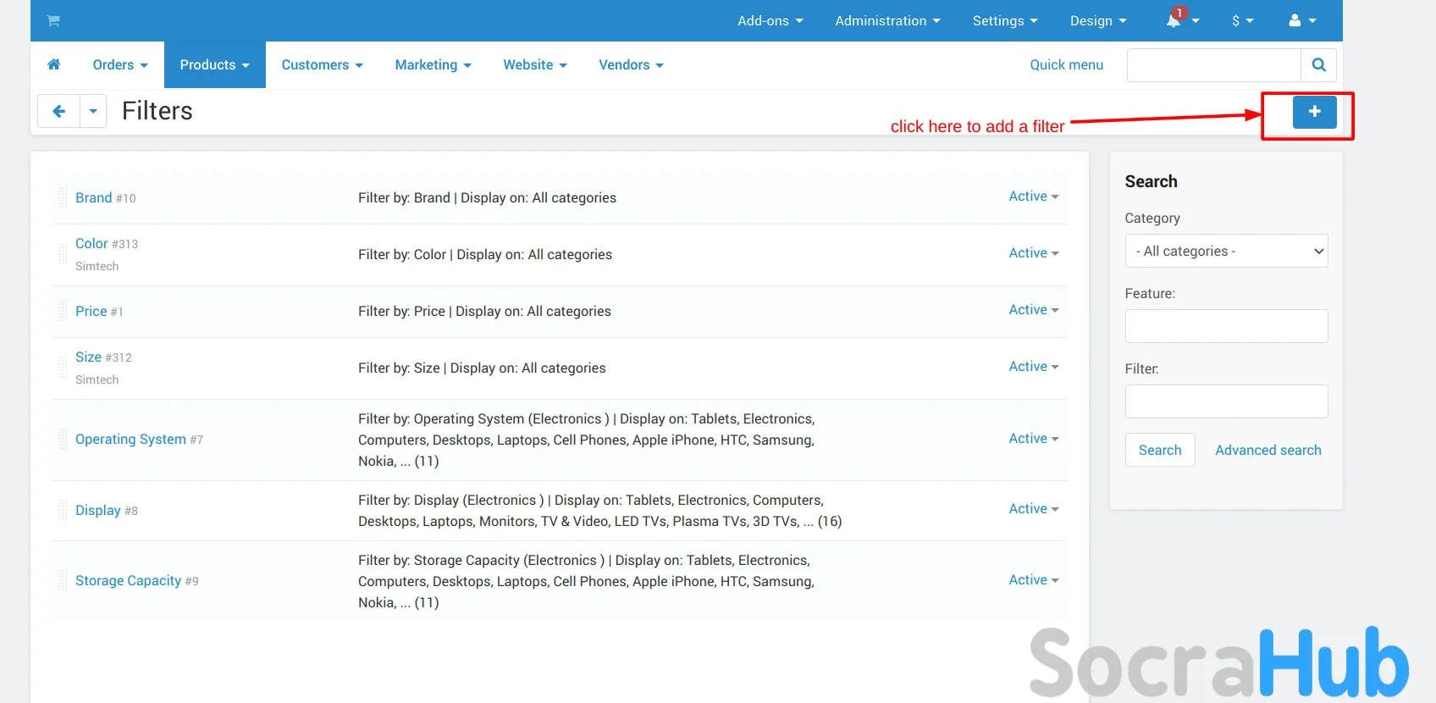Grab the drag handle of Brand filter
Image resolution: width=1436 pixels, height=703 pixels.
(63, 198)
